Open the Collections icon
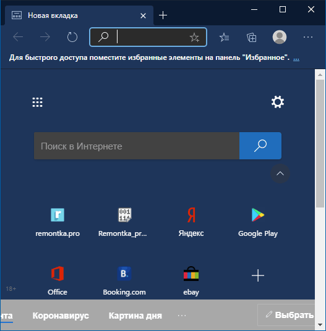The height and width of the screenshot is (331, 326). [252, 38]
